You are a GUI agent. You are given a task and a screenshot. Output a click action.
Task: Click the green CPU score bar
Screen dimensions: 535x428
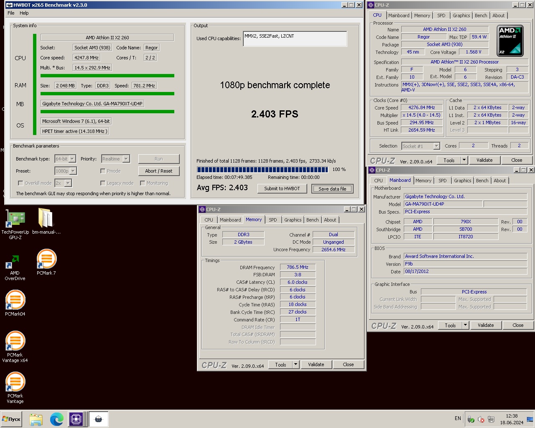(x=107, y=76)
